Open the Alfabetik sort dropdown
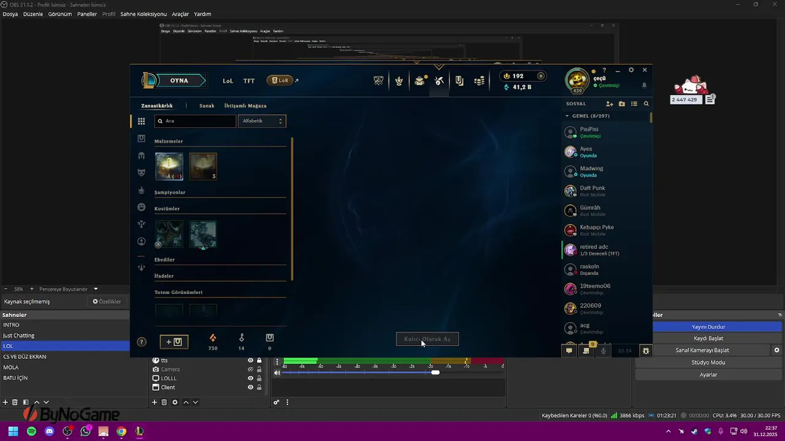 (x=262, y=121)
